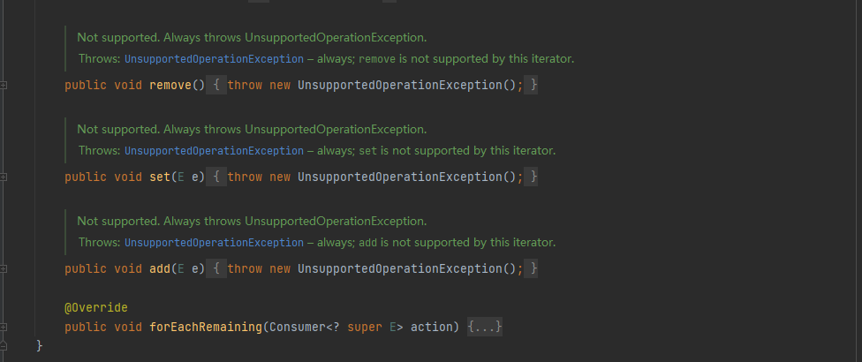The image size is (862, 362).
Task: Click the folded closing brace of remove() body
Action: point(533,86)
